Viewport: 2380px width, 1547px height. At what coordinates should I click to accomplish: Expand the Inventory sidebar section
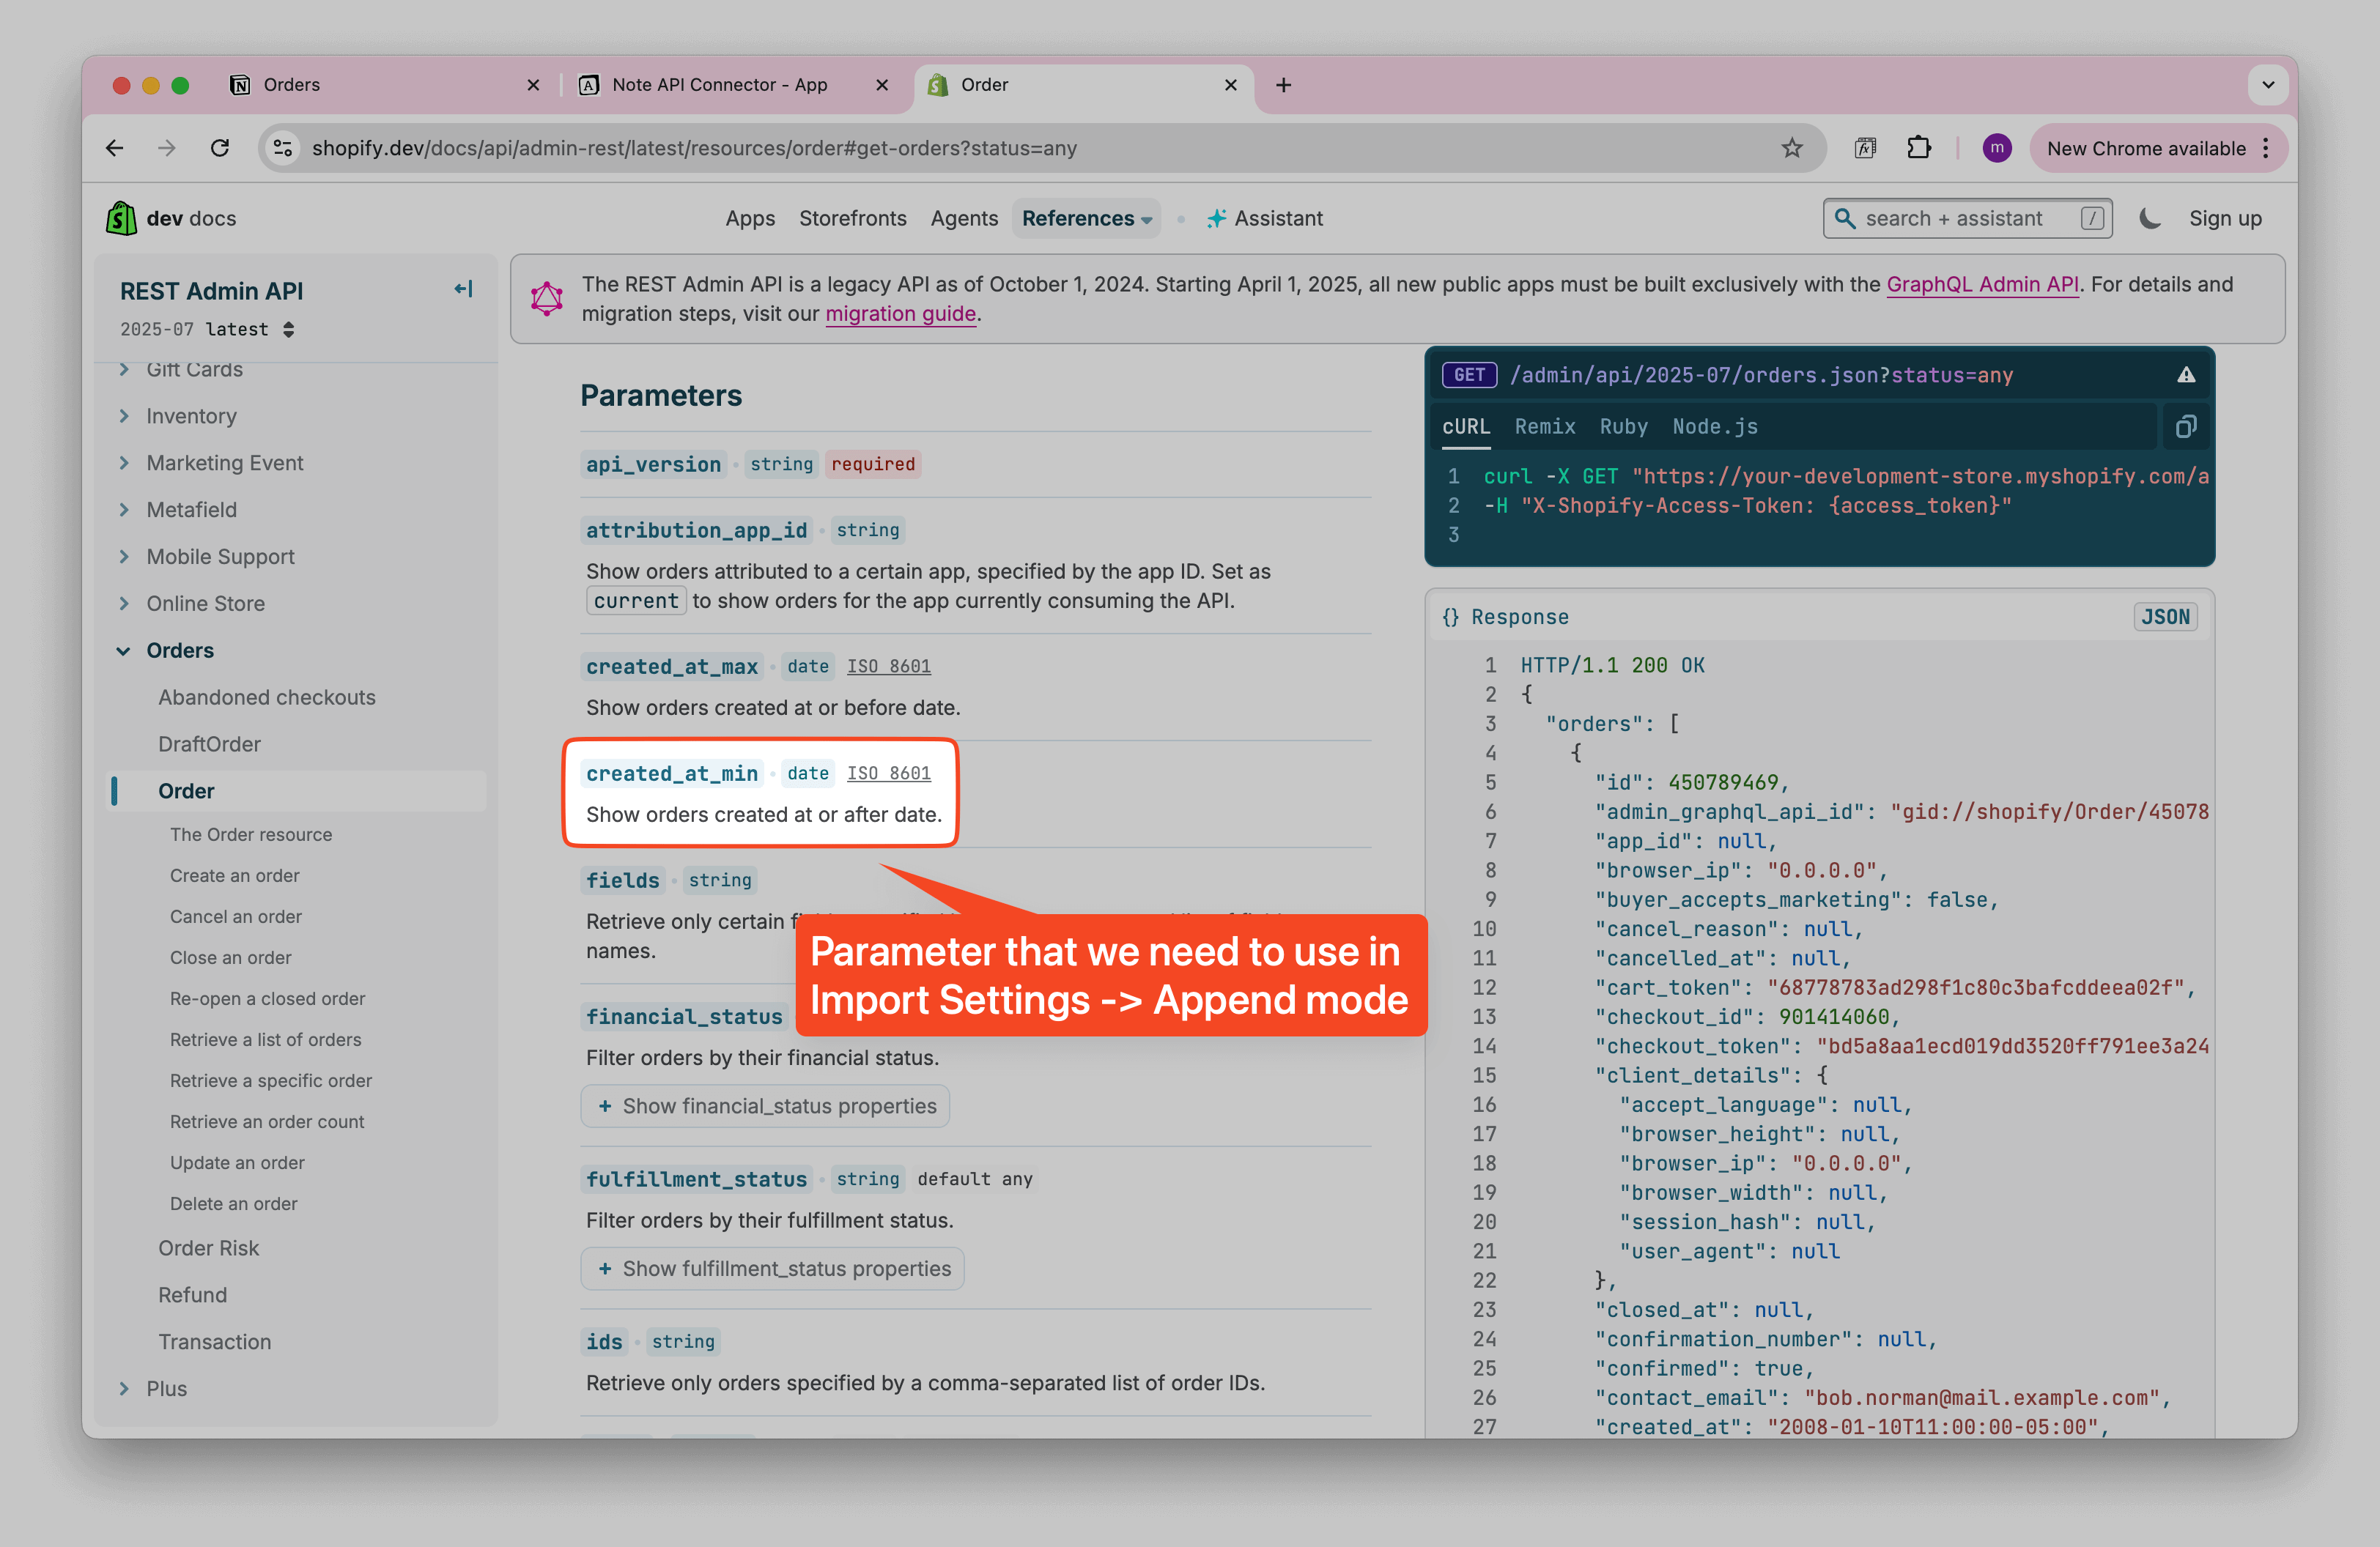click(191, 416)
